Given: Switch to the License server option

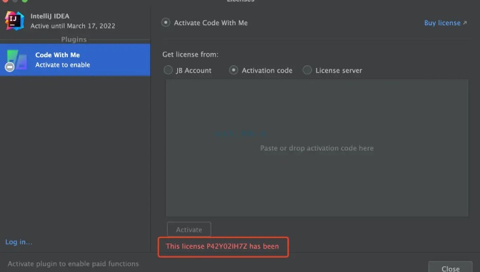Looking at the screenshot, I should [x=308, y=70].
